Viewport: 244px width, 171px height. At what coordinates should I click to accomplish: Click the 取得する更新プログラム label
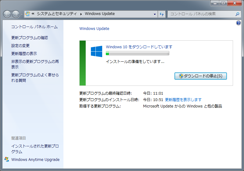coord(100,106)
